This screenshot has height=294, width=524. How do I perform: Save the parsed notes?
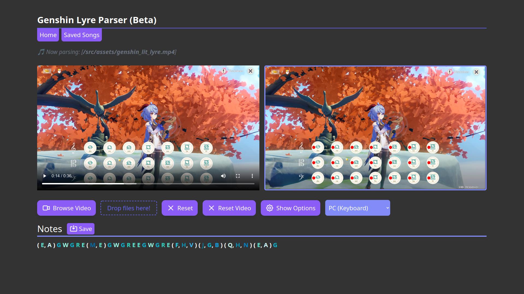81,229
